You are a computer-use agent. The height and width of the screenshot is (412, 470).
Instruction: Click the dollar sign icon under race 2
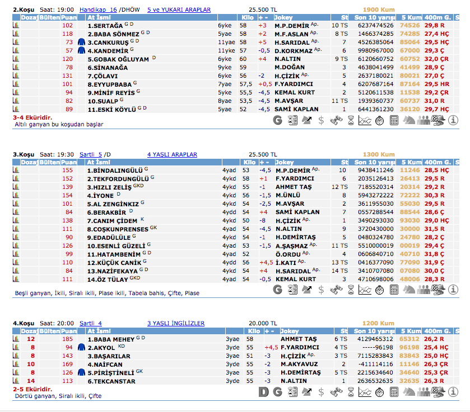pyautogui.click(x=321, y=120)
